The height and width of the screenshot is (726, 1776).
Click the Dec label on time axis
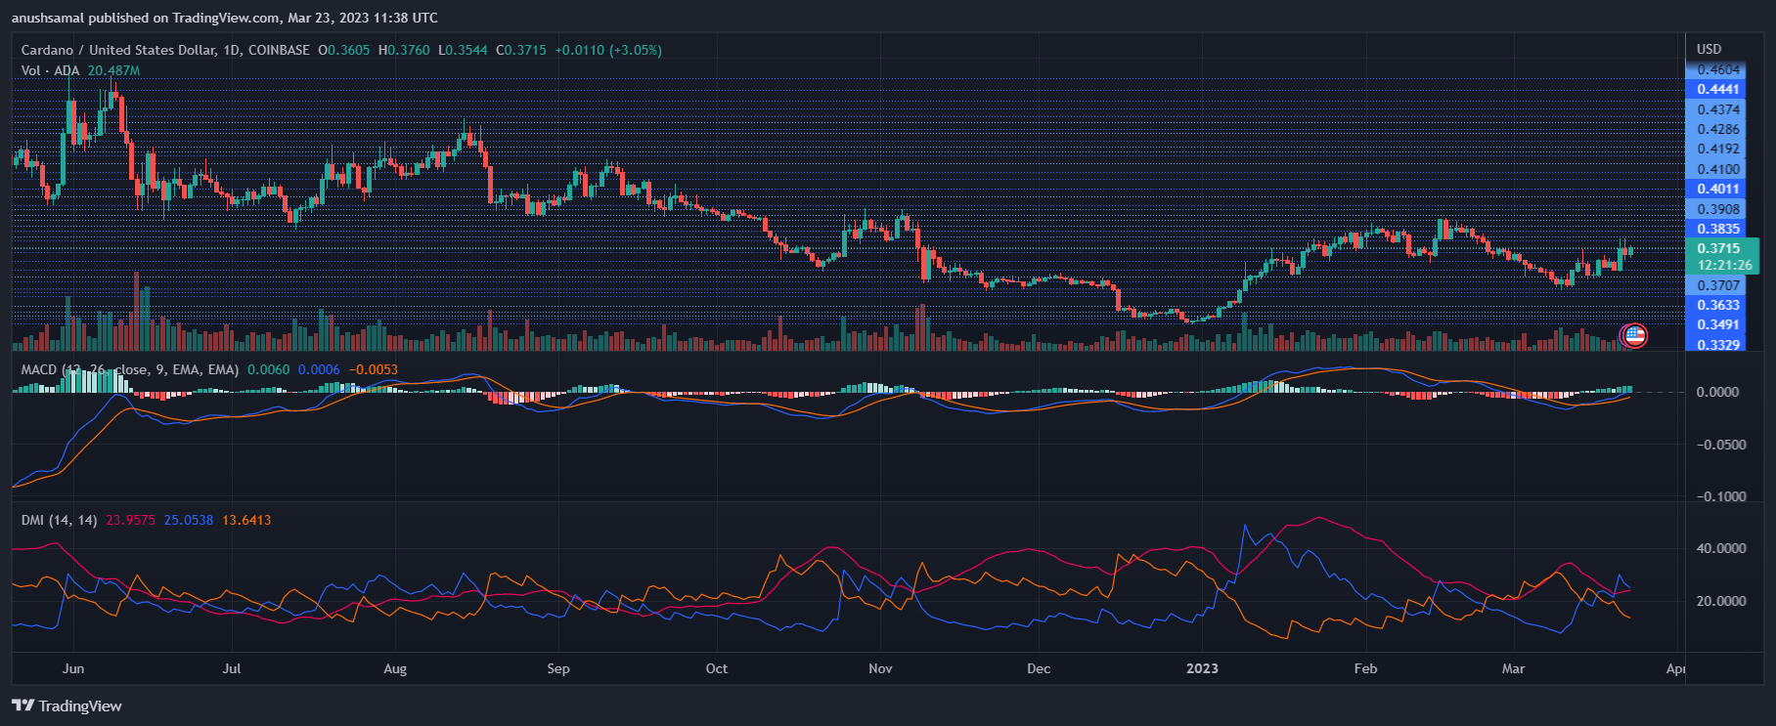coord(1039,668)
